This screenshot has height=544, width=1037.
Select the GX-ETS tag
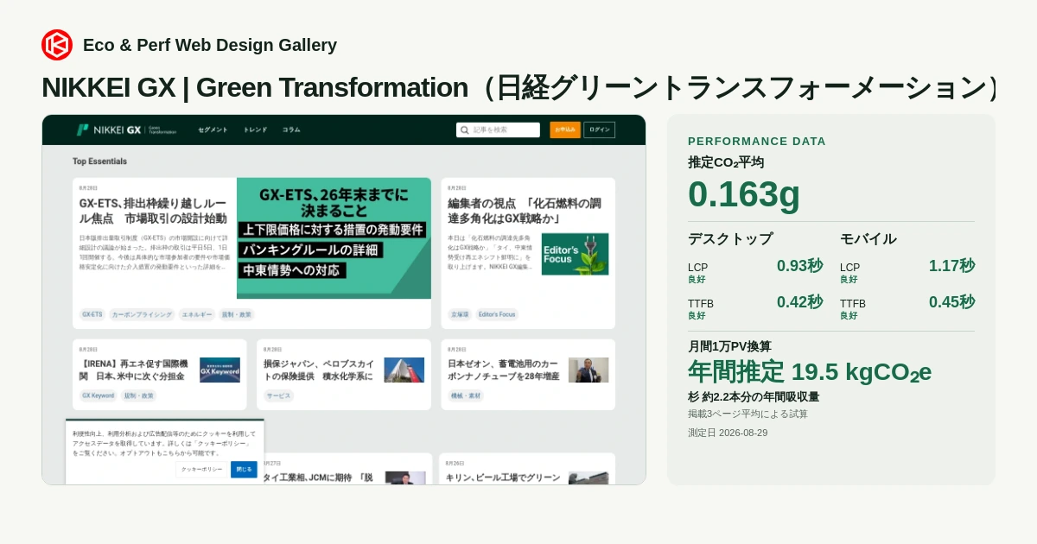click(92, 314)
